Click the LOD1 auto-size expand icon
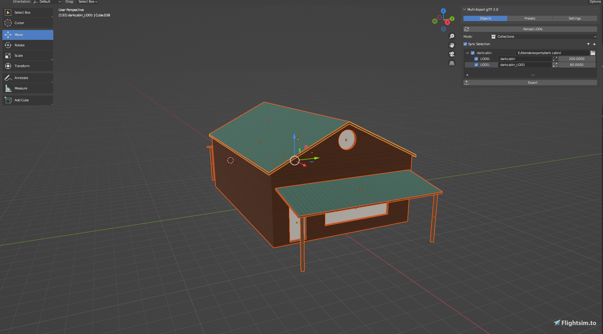This screenshot has width=603, height=334. coord(555,65)
